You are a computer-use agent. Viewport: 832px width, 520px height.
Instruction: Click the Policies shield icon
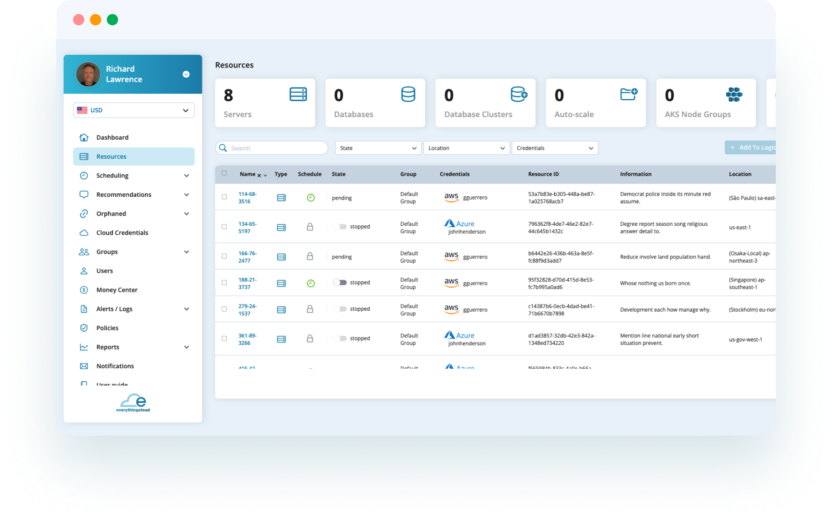(x=84, y=328)
